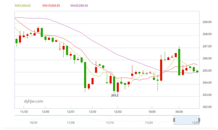Screen dimensions: 218x130
Task: Click the dyhjw.com watermark
Action: (x=34, y=101)
